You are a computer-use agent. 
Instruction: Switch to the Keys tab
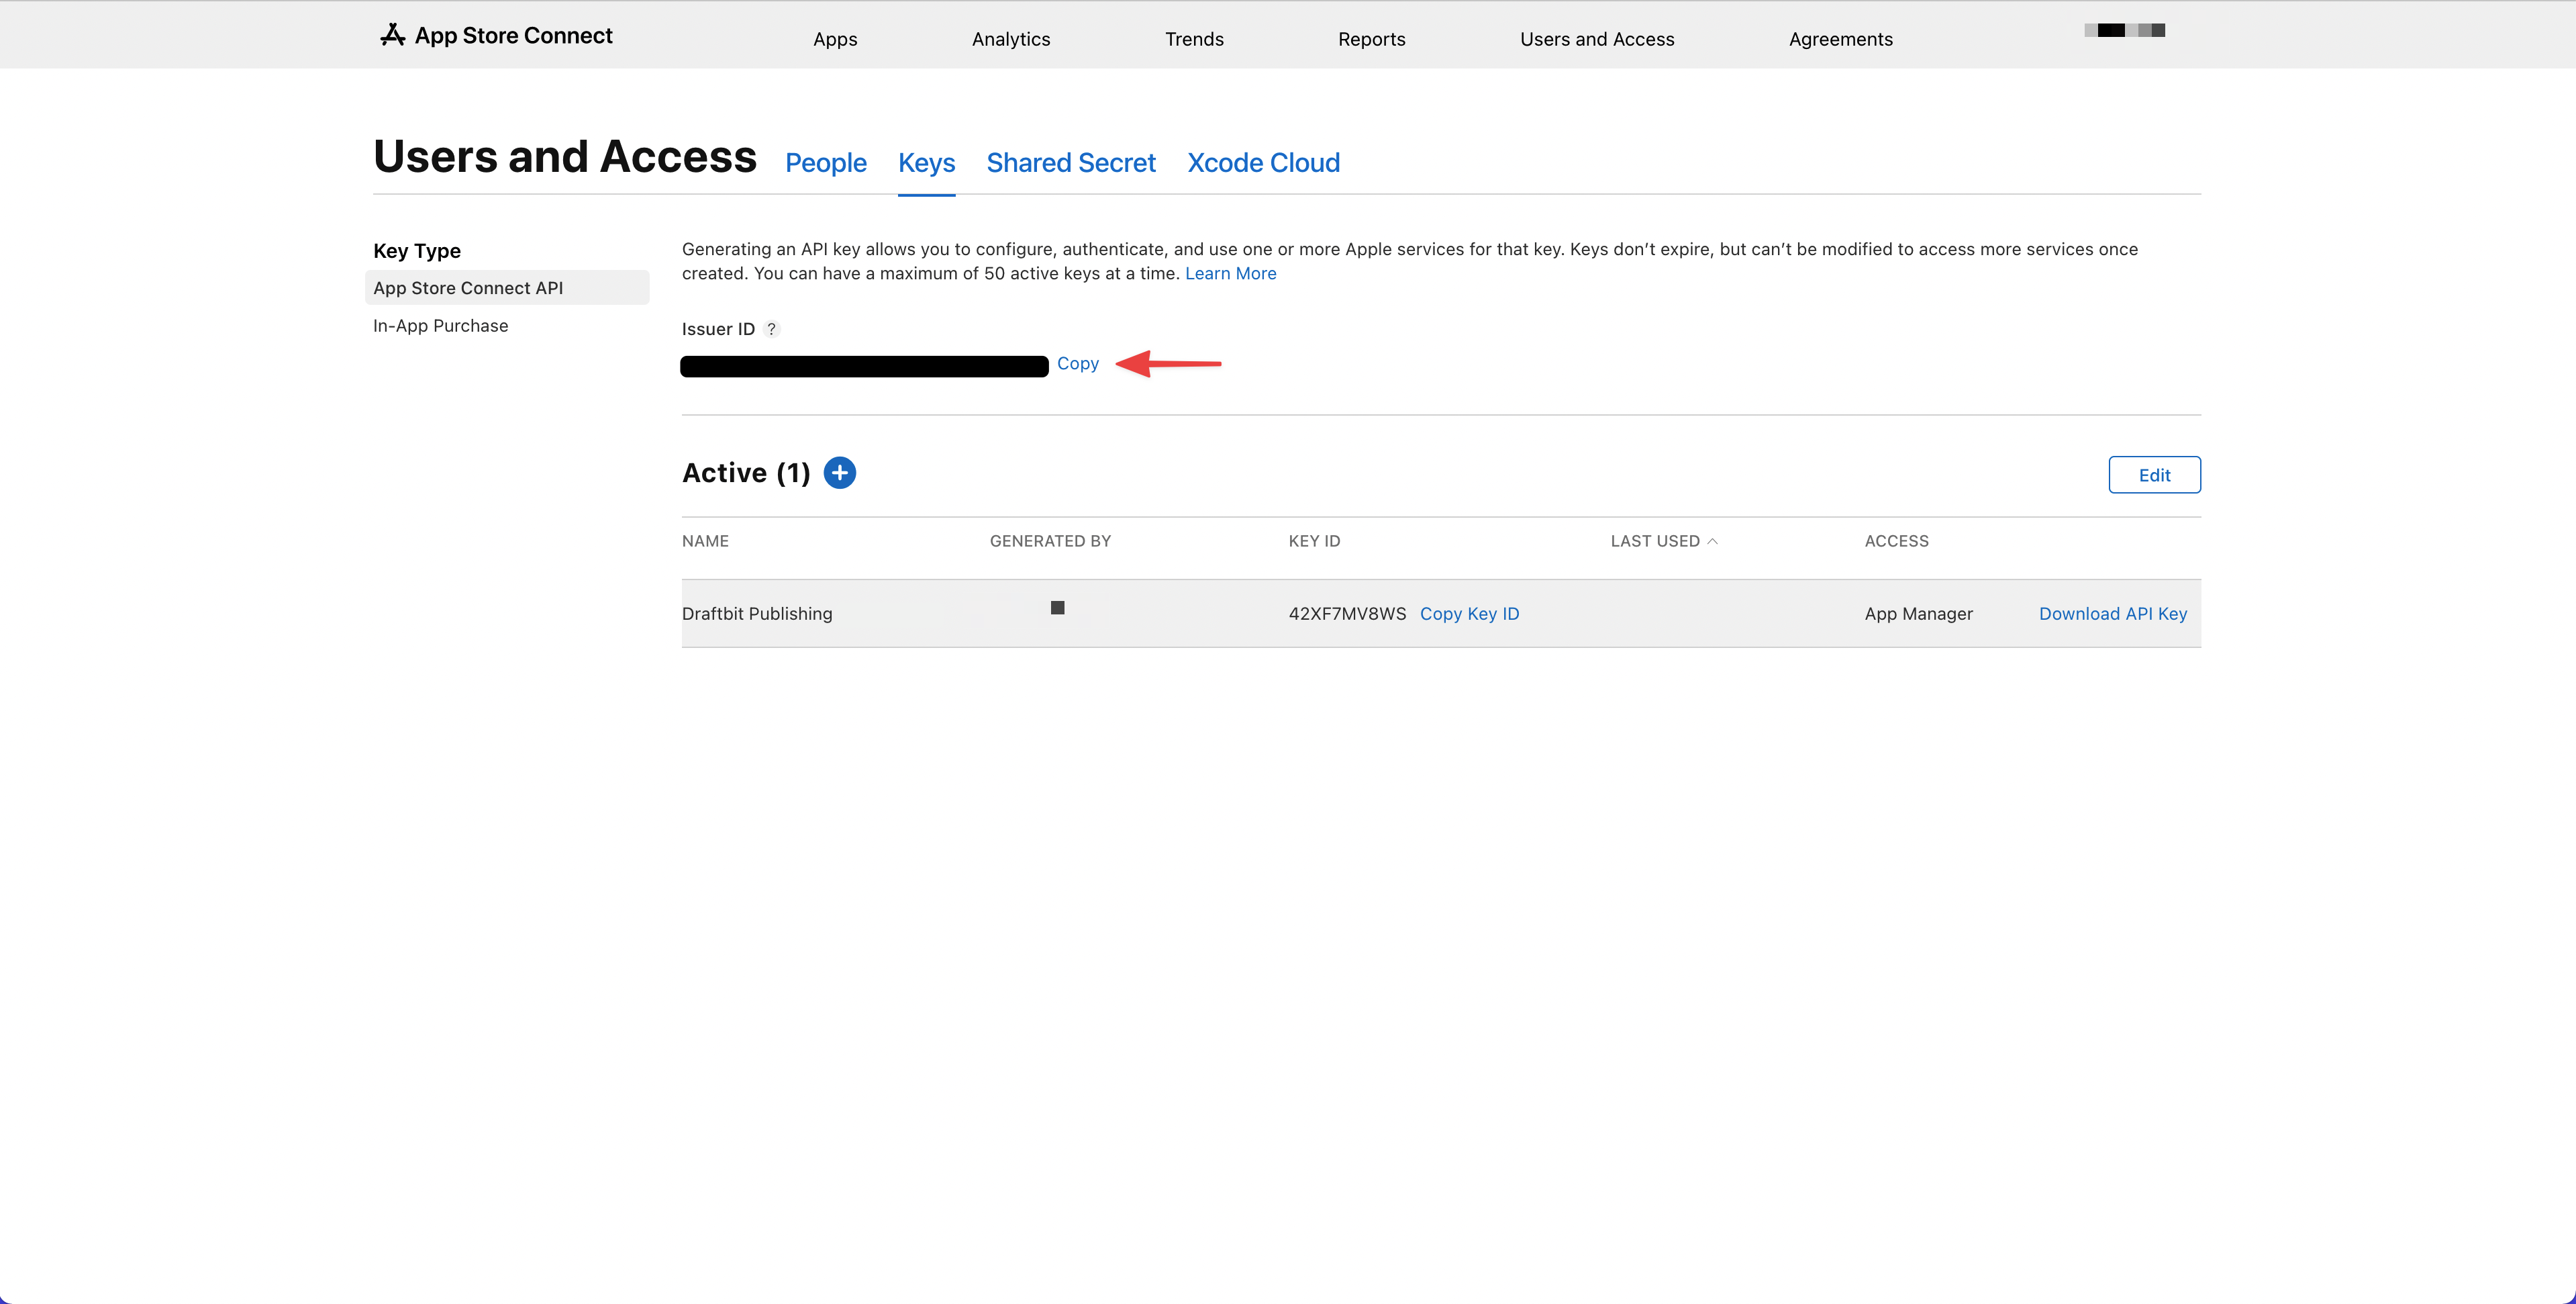pyautogui.click(x=926, y=162)
